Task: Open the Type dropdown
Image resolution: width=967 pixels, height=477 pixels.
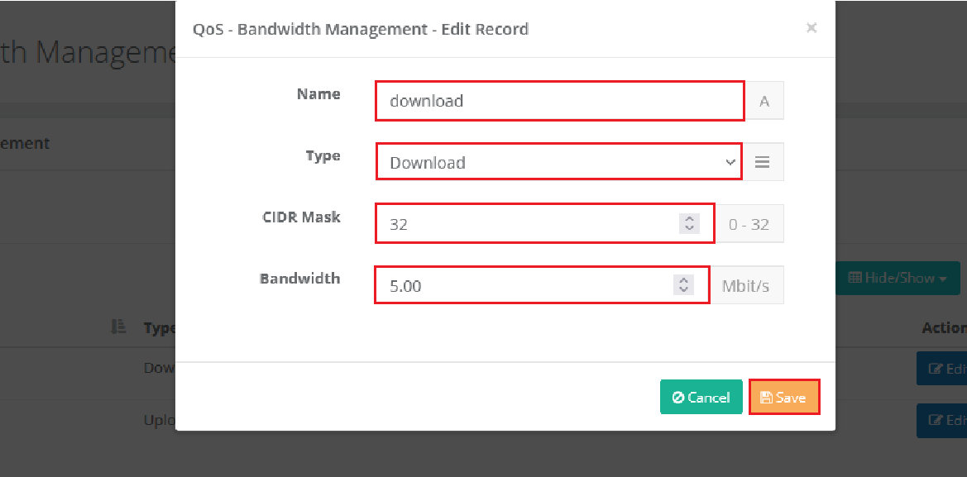Action: 559,162
